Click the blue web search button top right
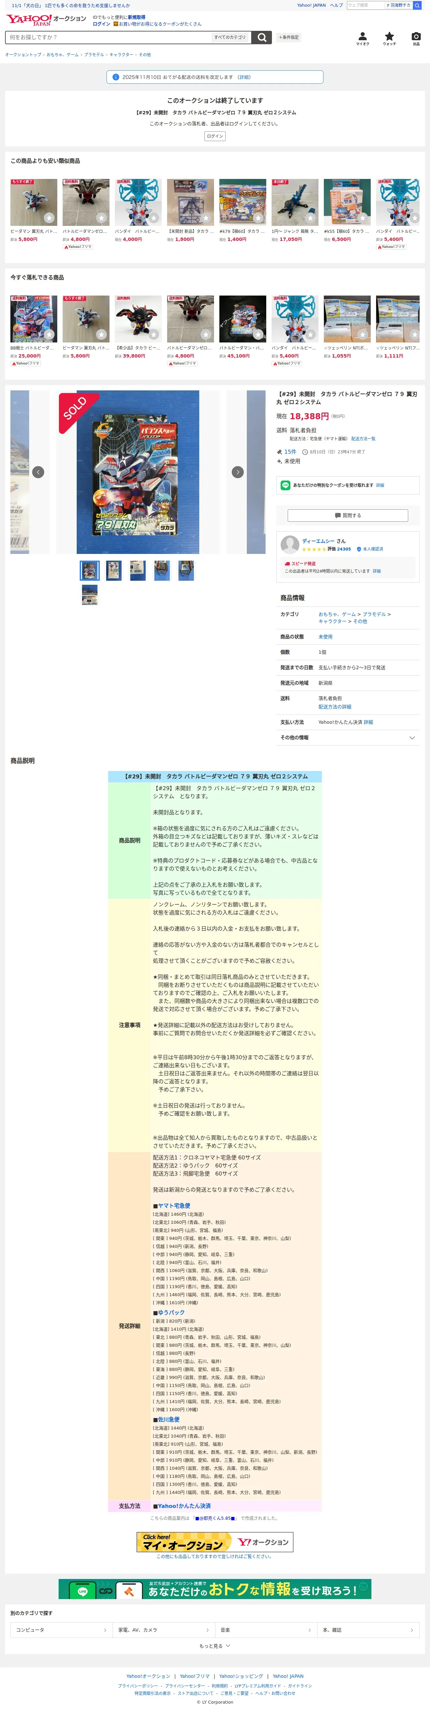Screen dimensions: 430x1710 point(417,5)
